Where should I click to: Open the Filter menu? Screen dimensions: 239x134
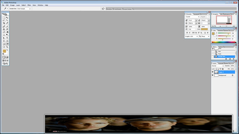(x=29, y=5)
